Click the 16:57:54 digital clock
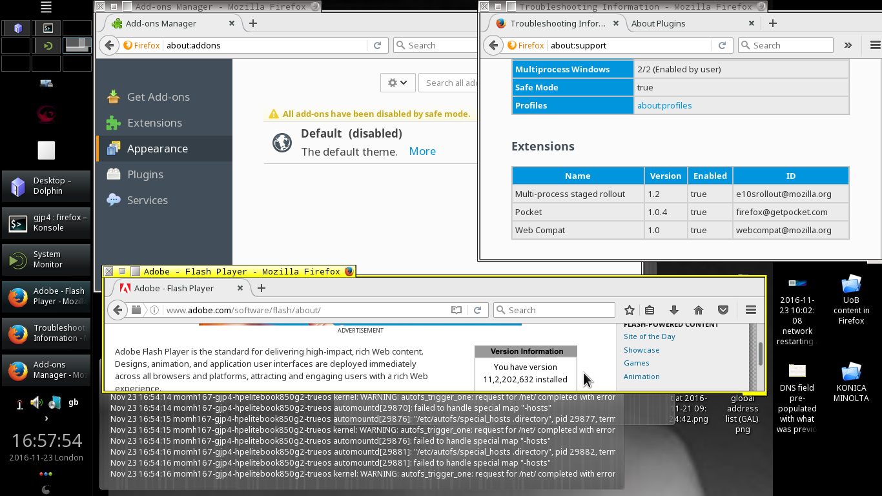882x496 pixels. tap(47, 440)
